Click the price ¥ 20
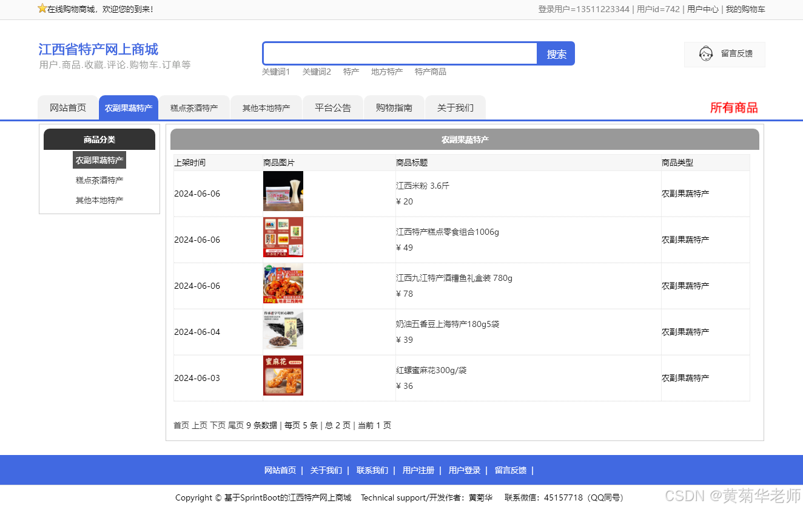This screenshot has height=509, width=803. pos(405,201)
